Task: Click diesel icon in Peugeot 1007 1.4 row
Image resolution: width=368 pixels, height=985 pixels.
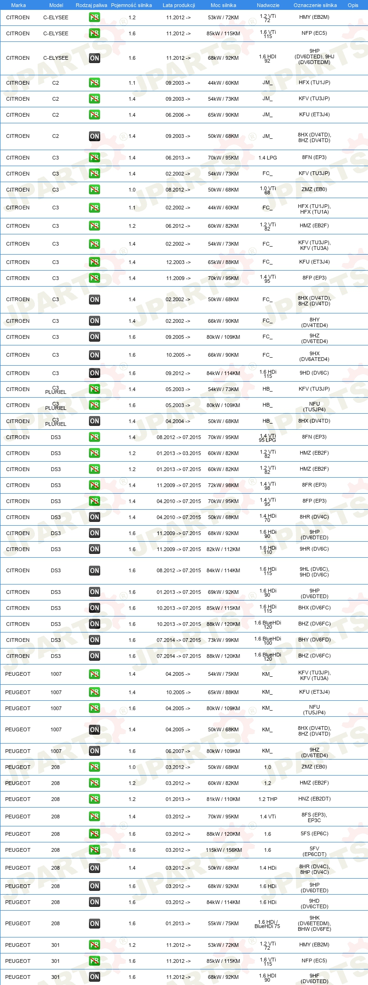Action: 95,729
